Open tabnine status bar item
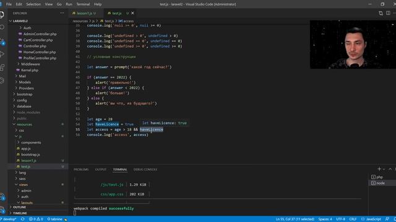The height and width of the screenshot is (222, 396). click(x=57, y=219)
